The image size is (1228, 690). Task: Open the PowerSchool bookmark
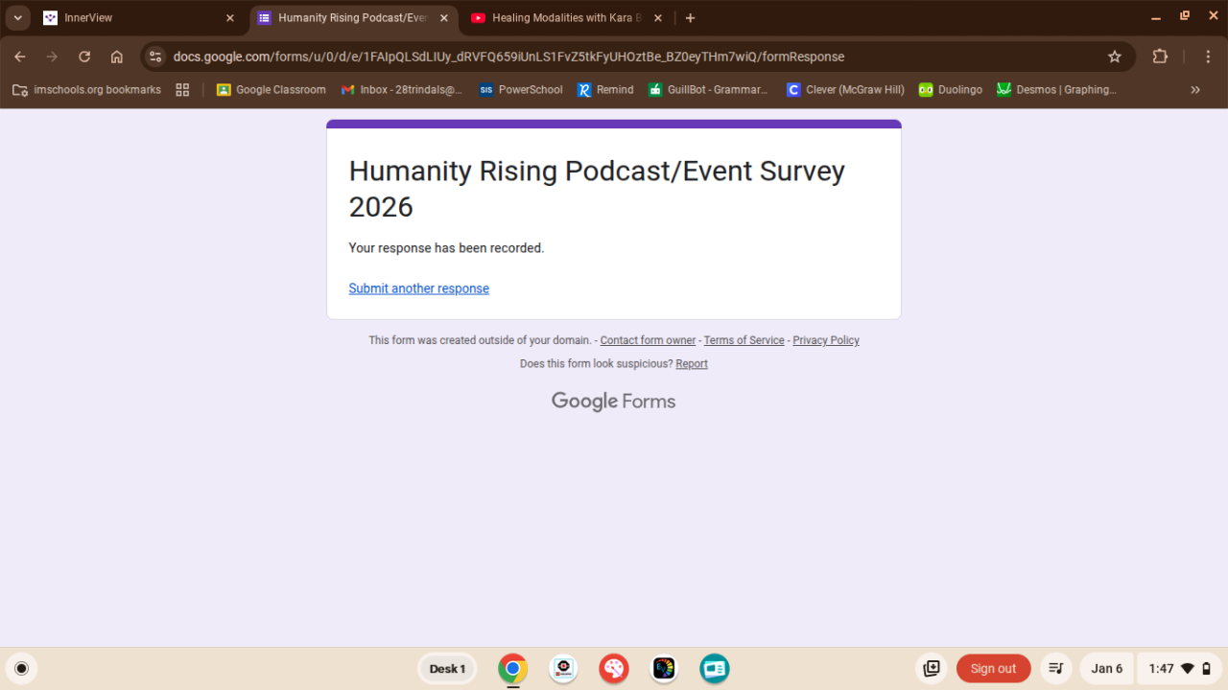click(521, 90)
